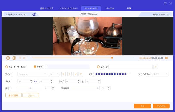Toggle bold text formatting
The image size is (175, 112).
(x=63, y=74)
